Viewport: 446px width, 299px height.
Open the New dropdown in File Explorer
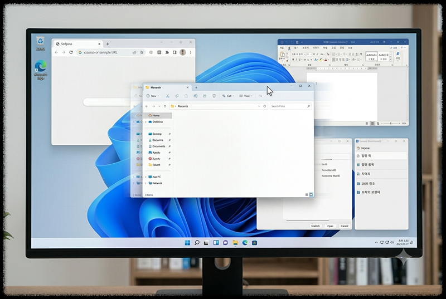pyautogui.click(x=153, y=96)
